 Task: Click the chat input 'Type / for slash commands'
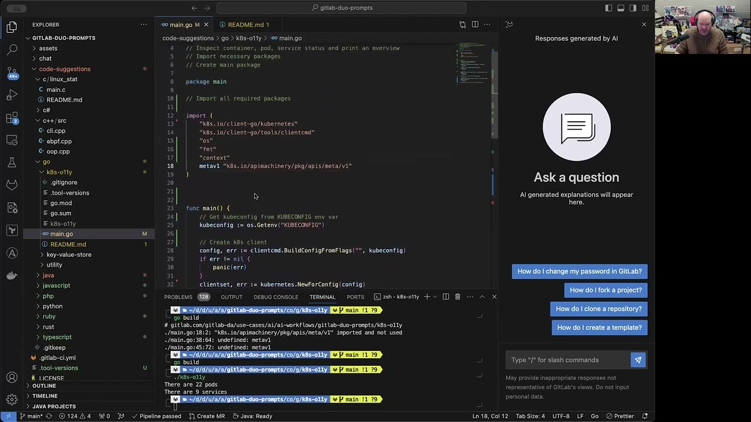pyautogui.click(x=568, y=360)
